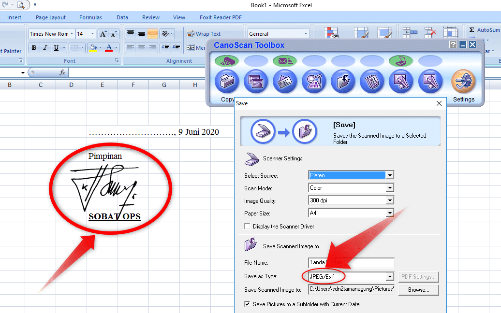Open the font name dropdown Times New Roman
Viewport: 501px width, 313px height.
click(x=72, y=34)
